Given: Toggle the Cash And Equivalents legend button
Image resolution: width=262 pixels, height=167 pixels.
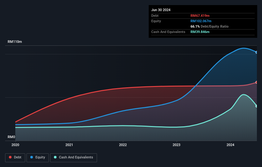Looking at the screenshot, I should (x=73, y=157).
